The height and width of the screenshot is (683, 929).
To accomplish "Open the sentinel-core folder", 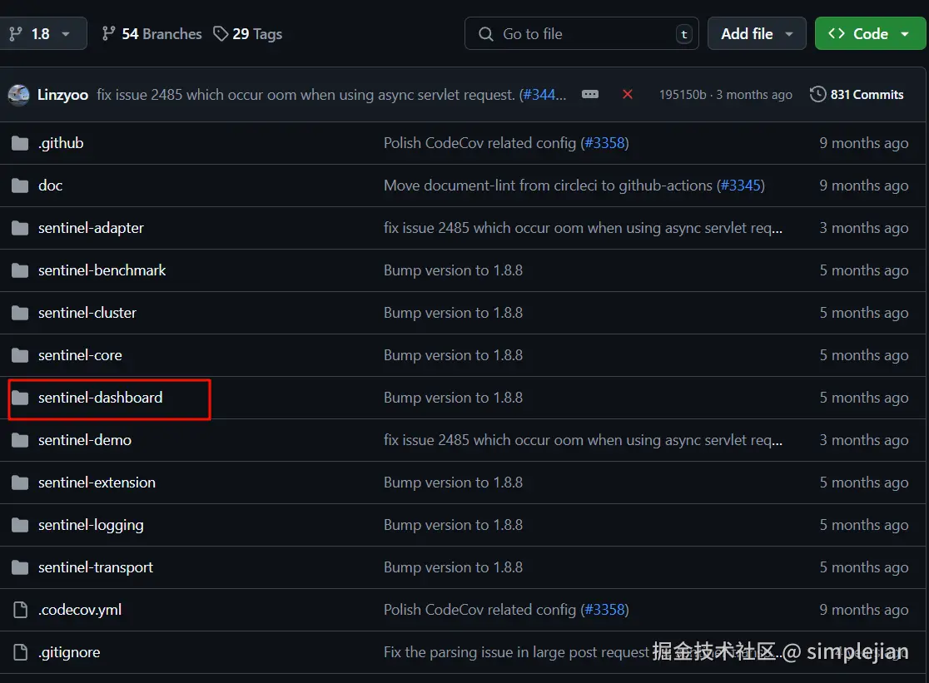I will 80,355.
